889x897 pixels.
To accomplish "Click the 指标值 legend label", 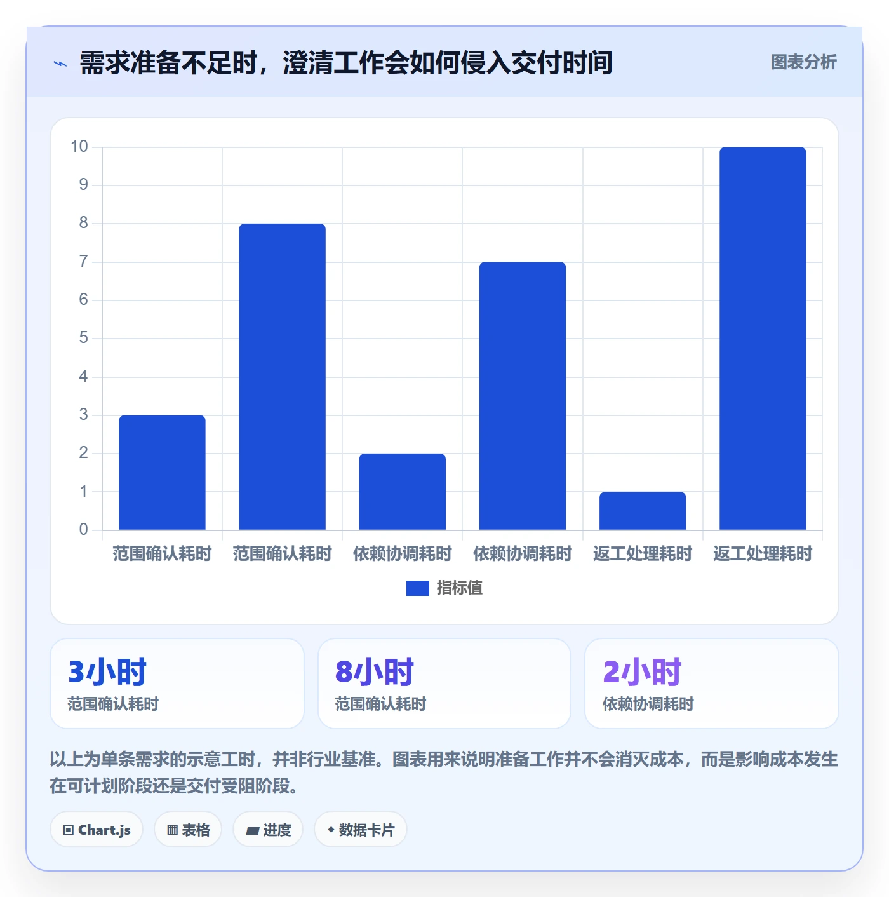I will [459, 588].
